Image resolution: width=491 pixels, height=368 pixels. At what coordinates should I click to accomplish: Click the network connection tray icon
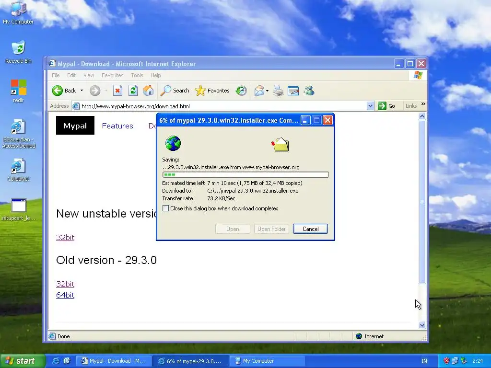point(455,361)
